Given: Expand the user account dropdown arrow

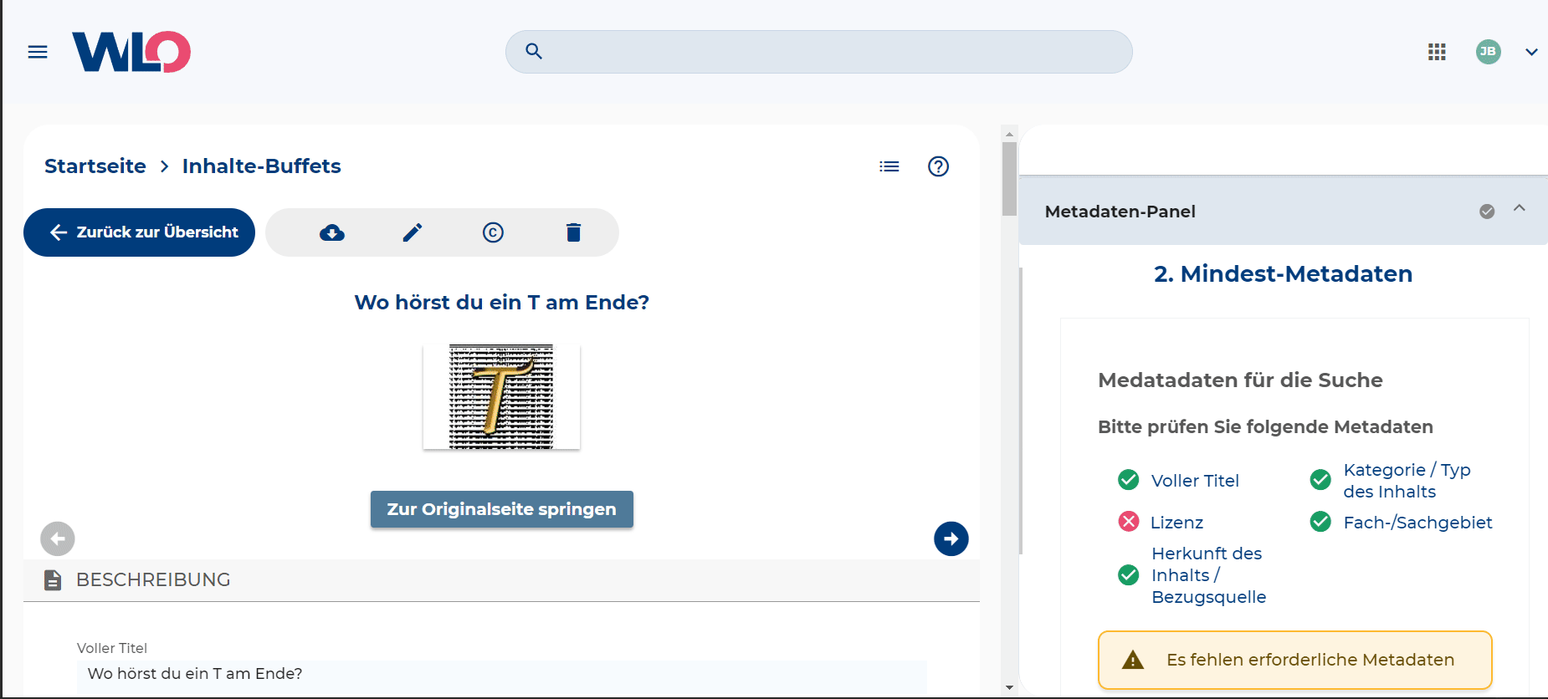Looking at the screenshot, I should click(x=1531, y=52).
